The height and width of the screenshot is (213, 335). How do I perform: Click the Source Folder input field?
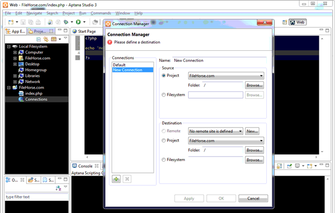(222, 85)
